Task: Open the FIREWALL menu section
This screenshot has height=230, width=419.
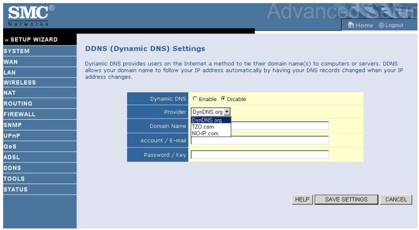Action: pos(40,114)
